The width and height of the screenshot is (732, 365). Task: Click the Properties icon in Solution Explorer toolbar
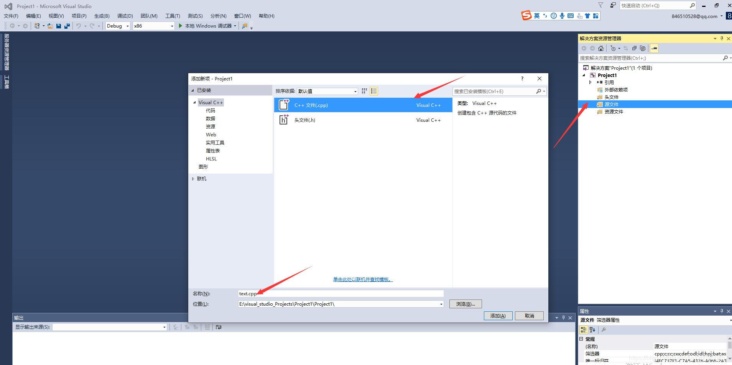pyautogui.click(x=655, y=48)
